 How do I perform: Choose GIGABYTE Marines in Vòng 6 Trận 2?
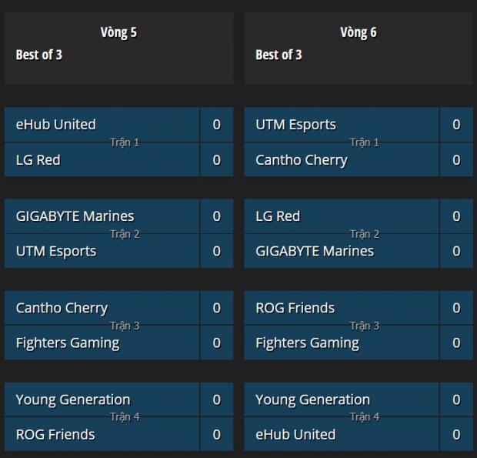[315, 251]
